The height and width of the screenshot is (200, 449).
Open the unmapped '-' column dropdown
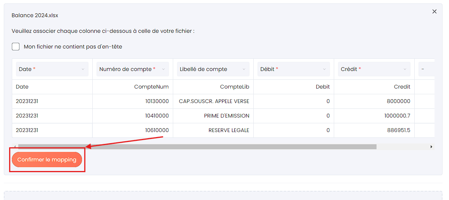click(x=426, y=69)
